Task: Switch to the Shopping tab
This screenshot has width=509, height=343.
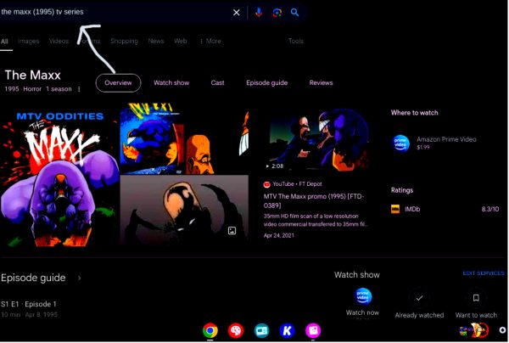Action: tap(124, 42)
